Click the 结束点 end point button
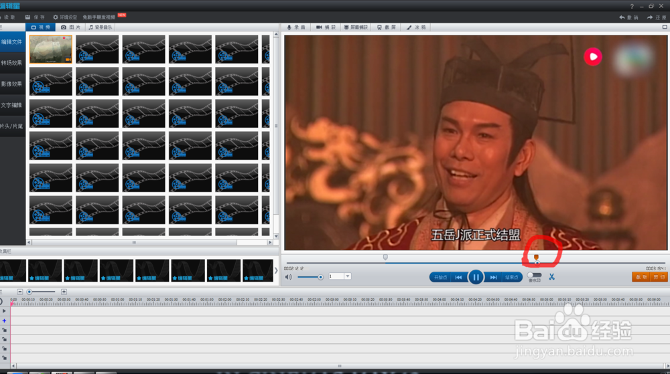Screen dimensions: 670x374 (511, 277)
